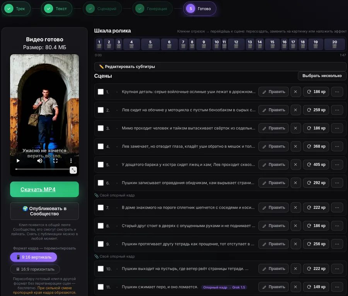This screenshot has height=296, width=348.
Task: Tick the checkbox for scene 1
Action: coord(101,92)
